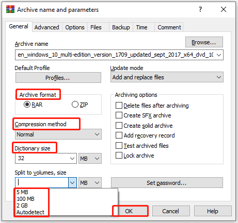Image resolution: width=238 pixels, height=223 pixels.
Task: Switch to the General tab
Action: click(x=19, y=26)
